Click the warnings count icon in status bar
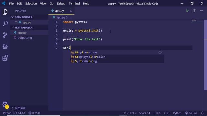The width and height of the screenshot is (207, 116). 36,113
